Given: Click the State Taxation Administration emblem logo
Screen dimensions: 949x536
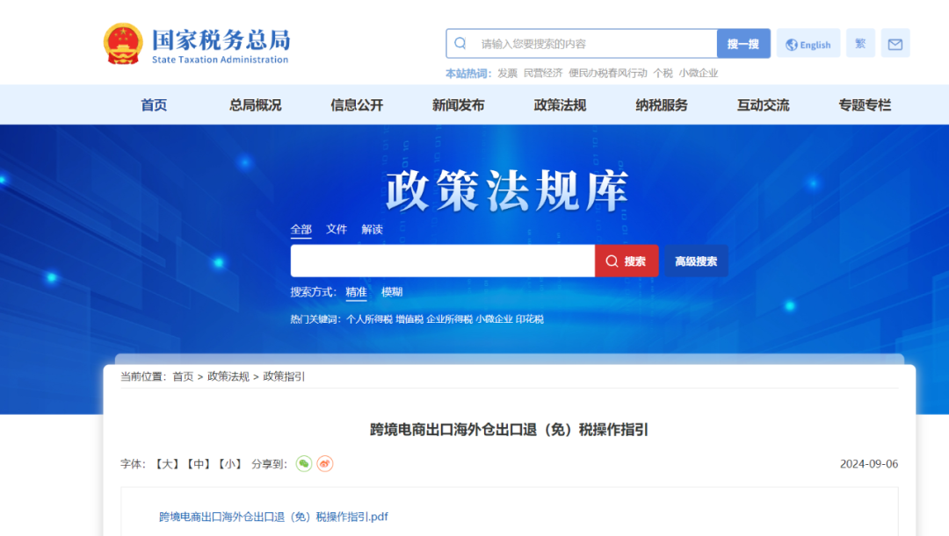Looking at the screenshot, I should (123, 44).
